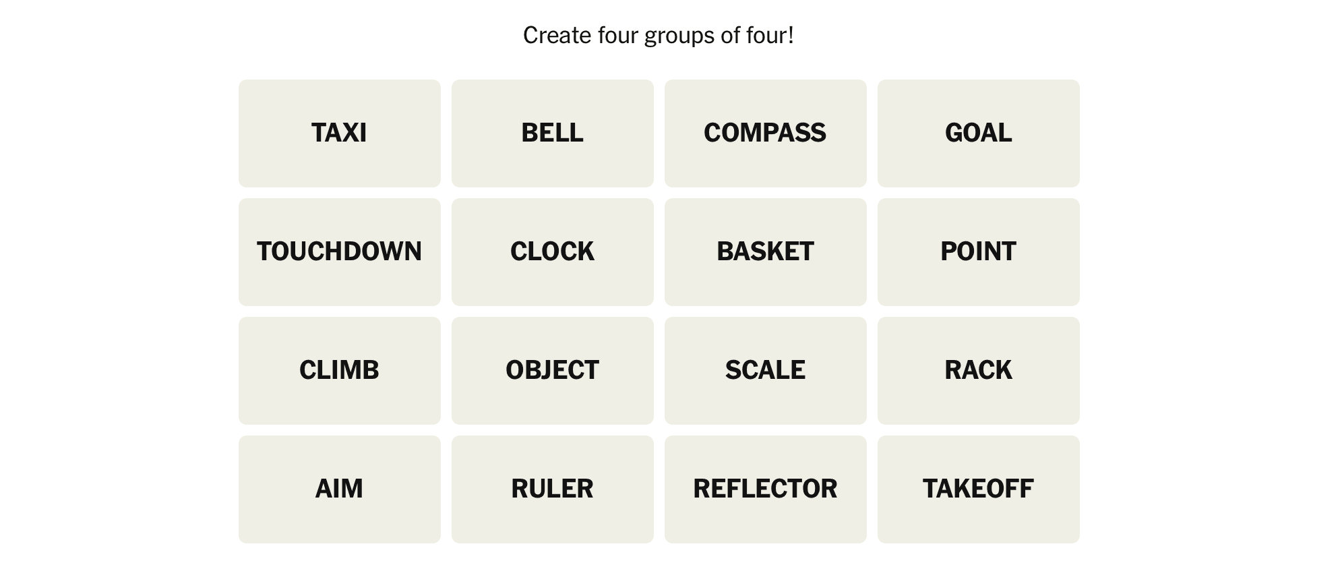The width and height of the screenshot is (1340, 569).
Task: Select the SCALE word tile
Action: 765,371
